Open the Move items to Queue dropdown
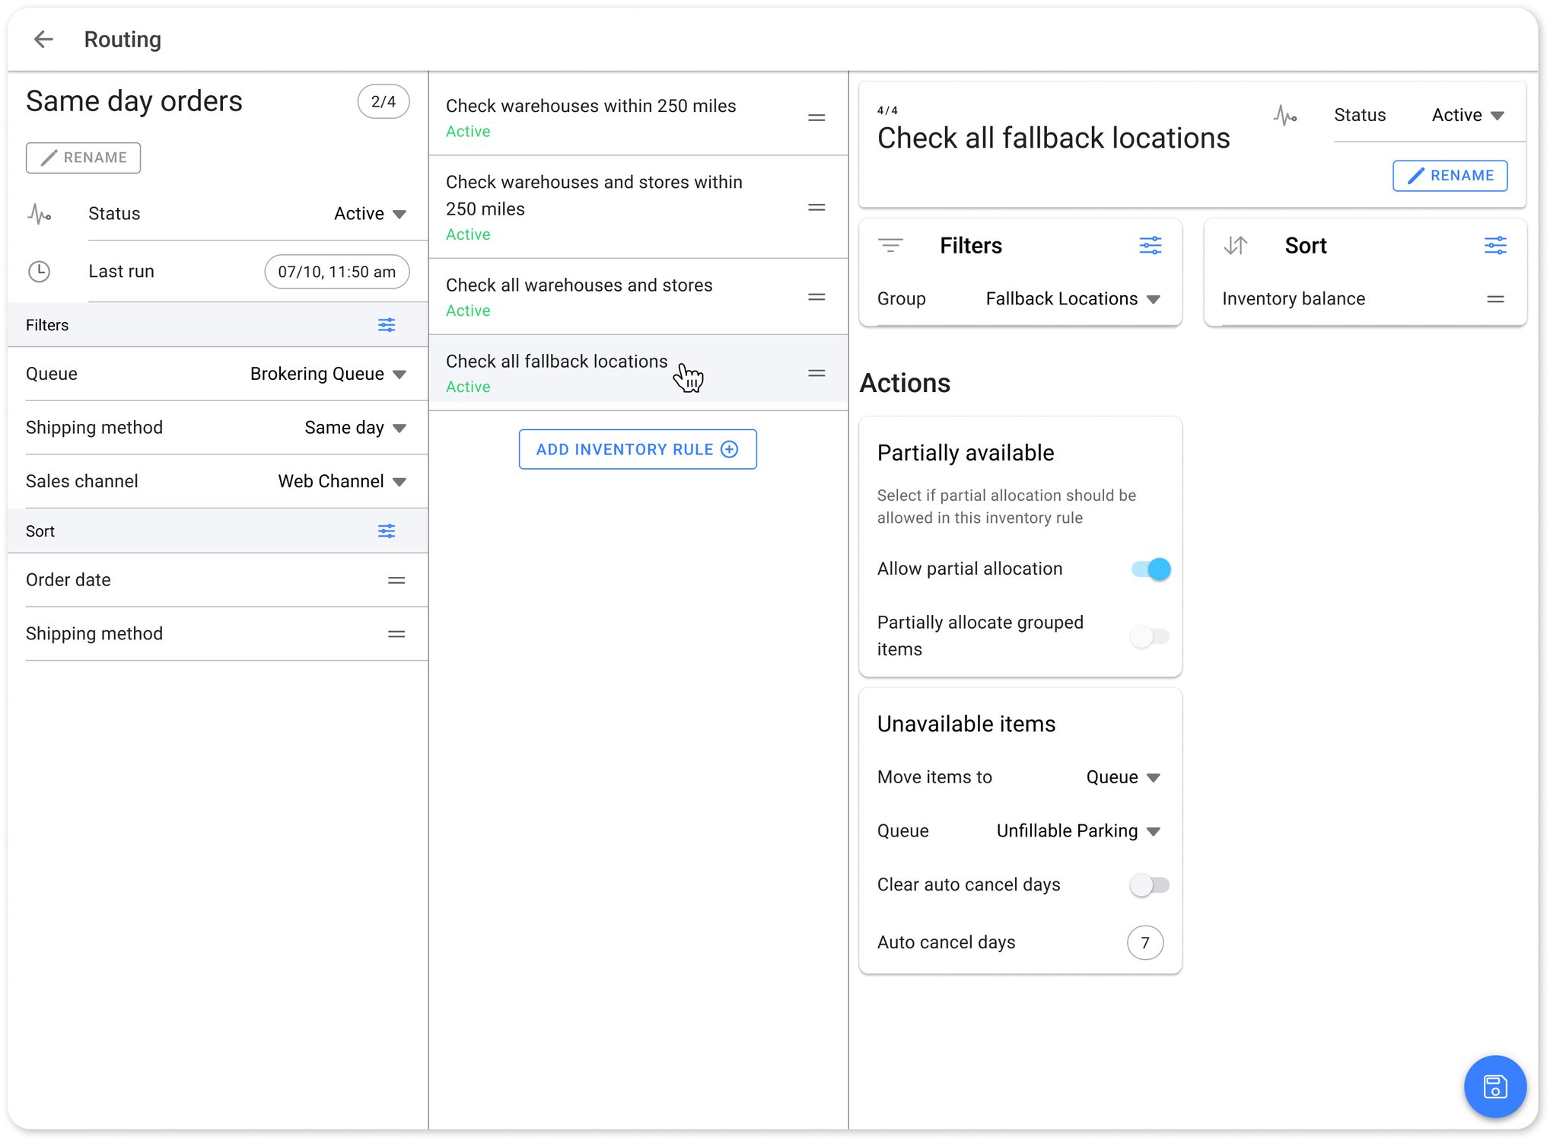Screen dimensions: 1550x1141 pos(1123,777)
